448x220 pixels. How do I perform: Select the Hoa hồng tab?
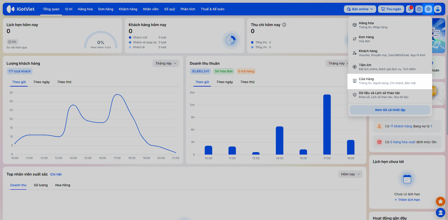(x=63, y=185)
